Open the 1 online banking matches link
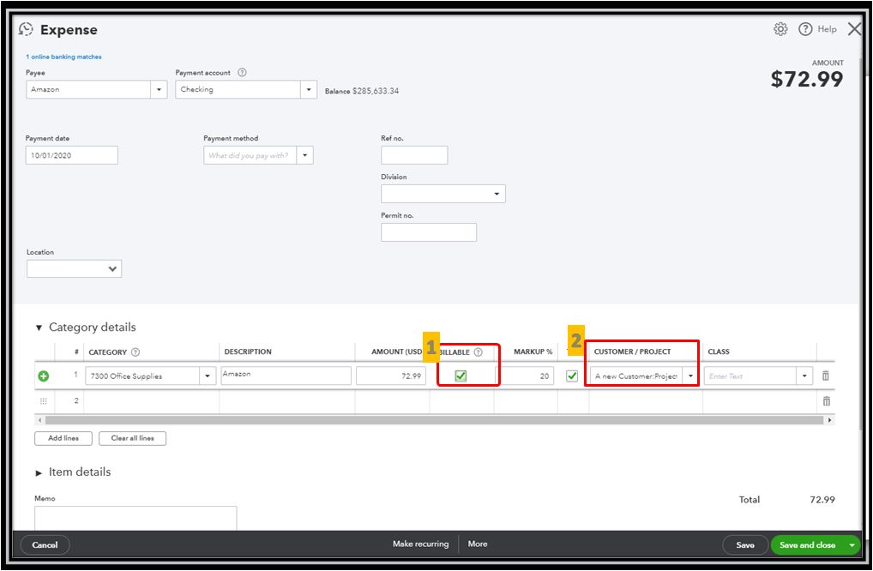The image size is (873, 571). (x=64, y=57)
